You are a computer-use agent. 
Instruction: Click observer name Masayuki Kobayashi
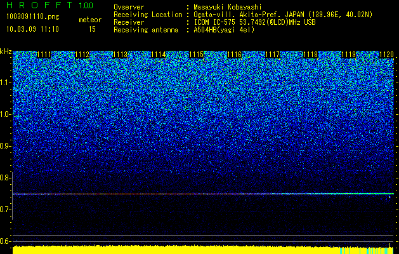[x=227, y=8]
